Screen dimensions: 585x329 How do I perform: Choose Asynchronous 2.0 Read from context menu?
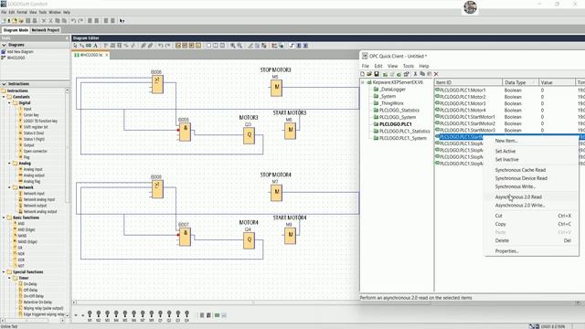pos(518,197)
